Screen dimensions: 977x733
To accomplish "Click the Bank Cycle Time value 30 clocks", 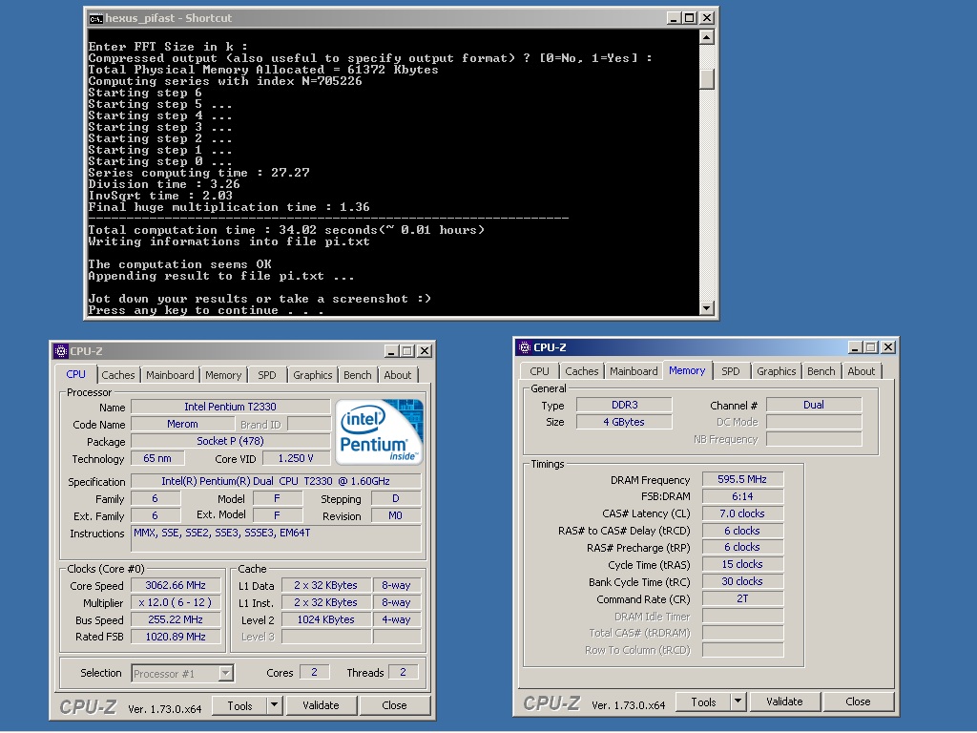I will click(742, 581).
